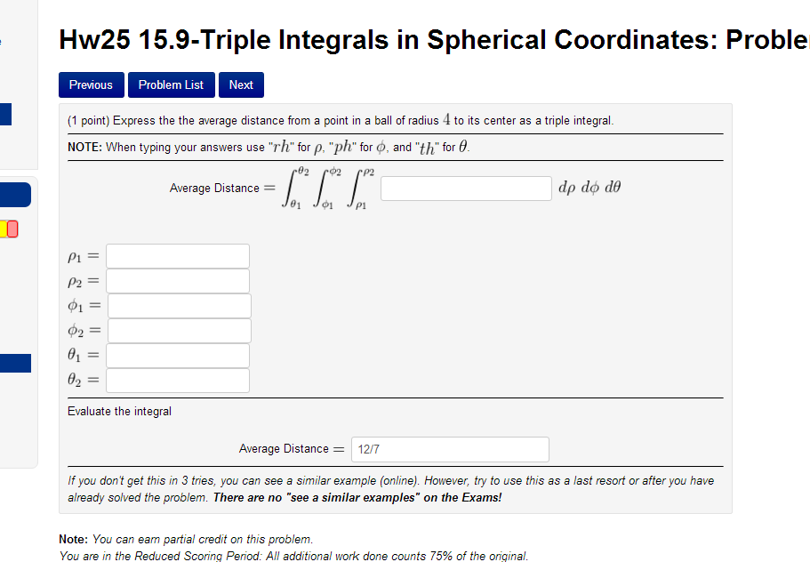Image resolution: width=810 pixels, height=562 pixels.
Task: Click the integrand input box before dρ dφ dθ
Action: point(466,189)
